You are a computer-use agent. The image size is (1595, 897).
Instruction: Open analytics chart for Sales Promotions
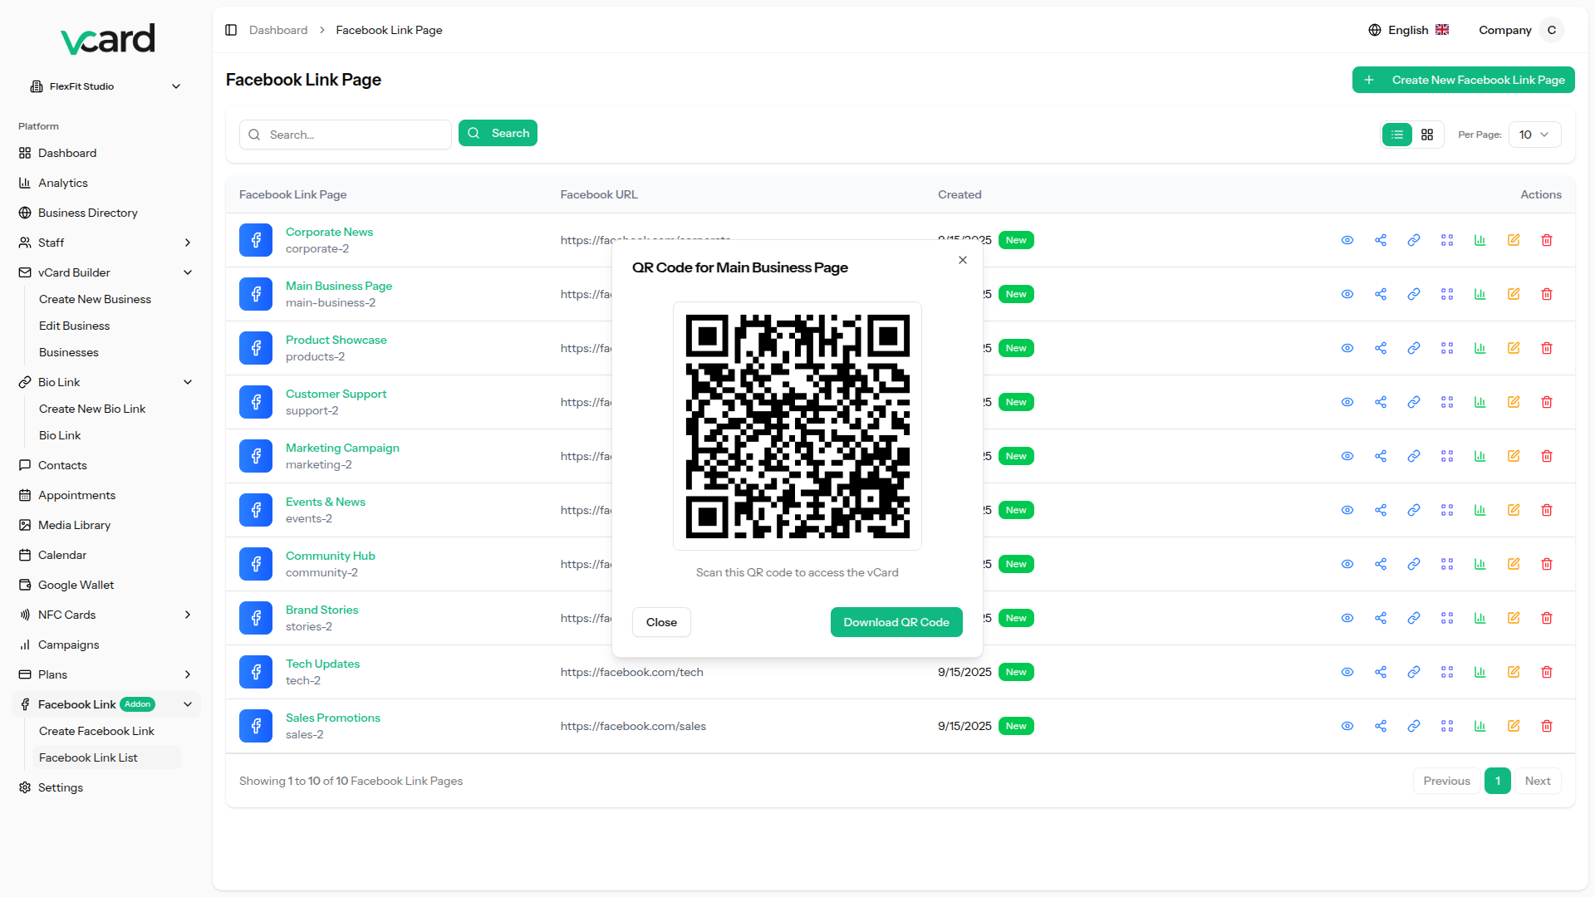coord(1480,726)
